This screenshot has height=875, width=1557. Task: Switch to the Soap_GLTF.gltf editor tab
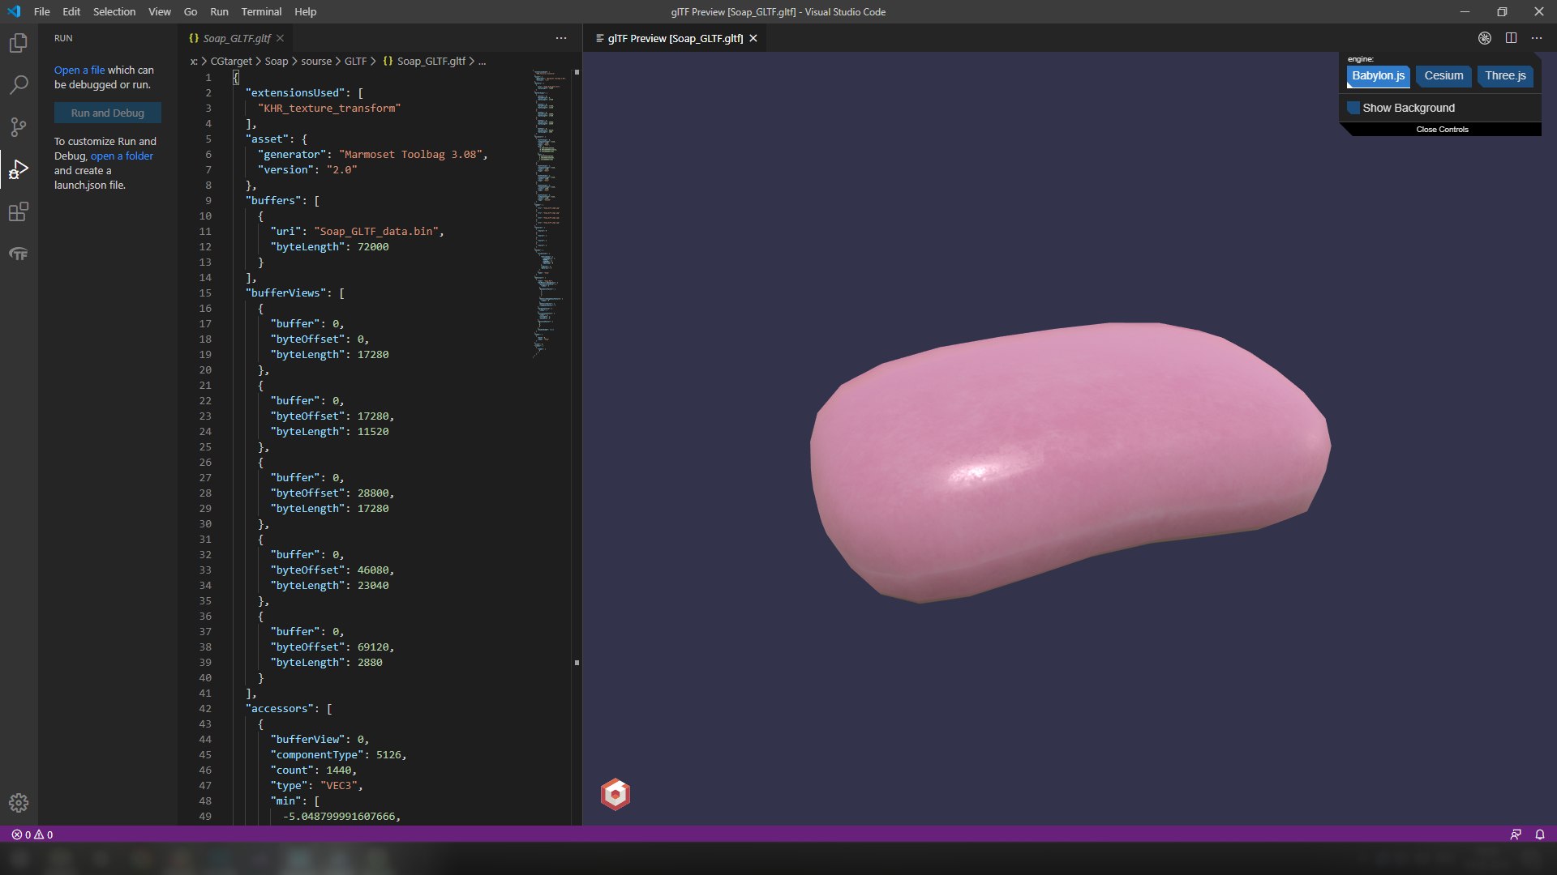[236, 38]
